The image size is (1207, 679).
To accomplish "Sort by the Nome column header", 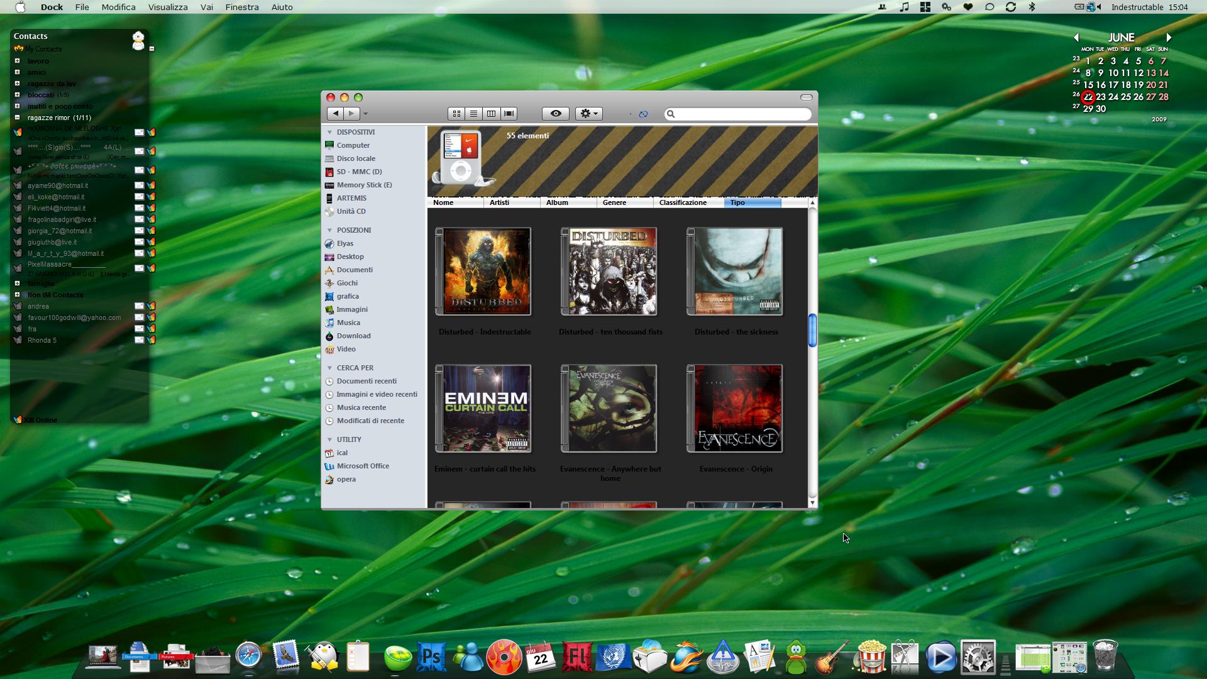I will [x=456, y=202].
